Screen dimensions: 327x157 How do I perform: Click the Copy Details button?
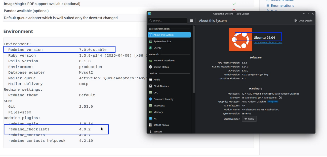[303, 21]
